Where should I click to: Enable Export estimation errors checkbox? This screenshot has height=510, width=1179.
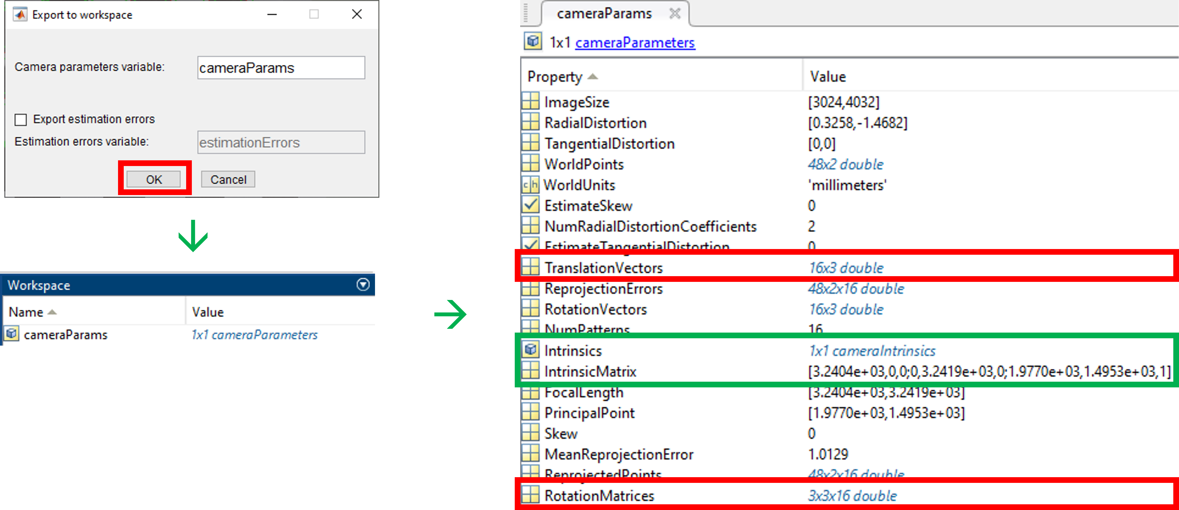(21, 120)
